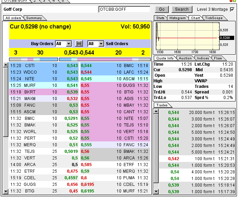The width and height of the screenshot is (238, 197).
Task: Select the Quote Info tab
Action: click(165, 58)
